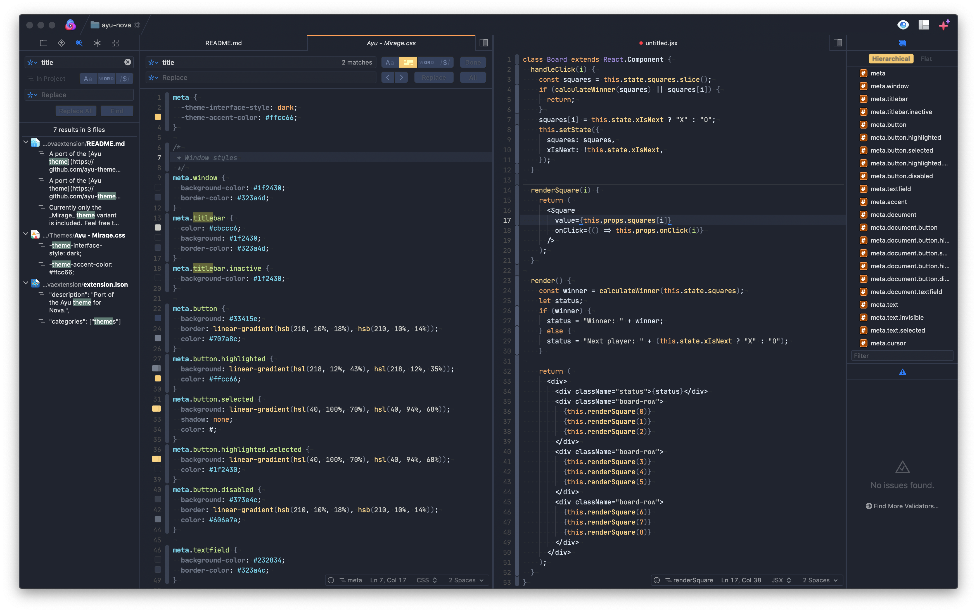Image resolution: width=977 pixels, height=612 pixels.
Task: Open the CSS syntax selector in status bar
Action: [426, 580]
